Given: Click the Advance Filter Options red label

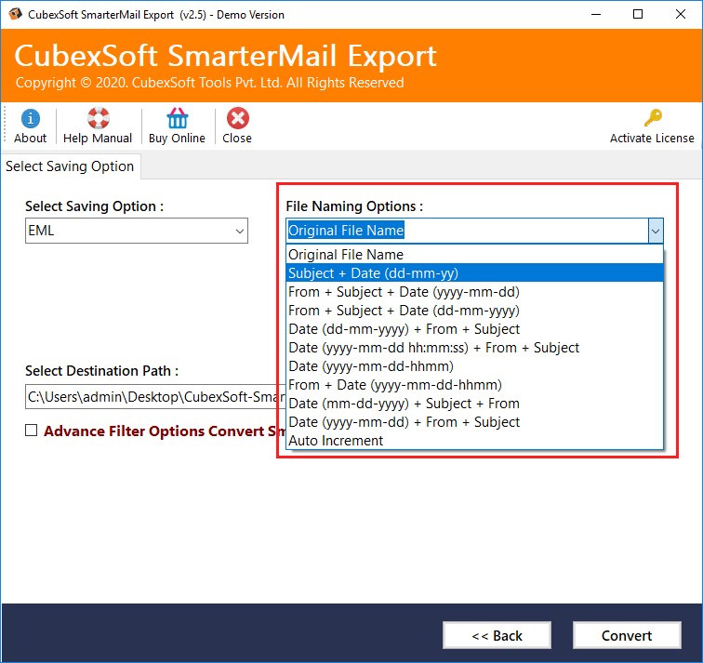Looking at the screenshot, I should pos(164,431).
